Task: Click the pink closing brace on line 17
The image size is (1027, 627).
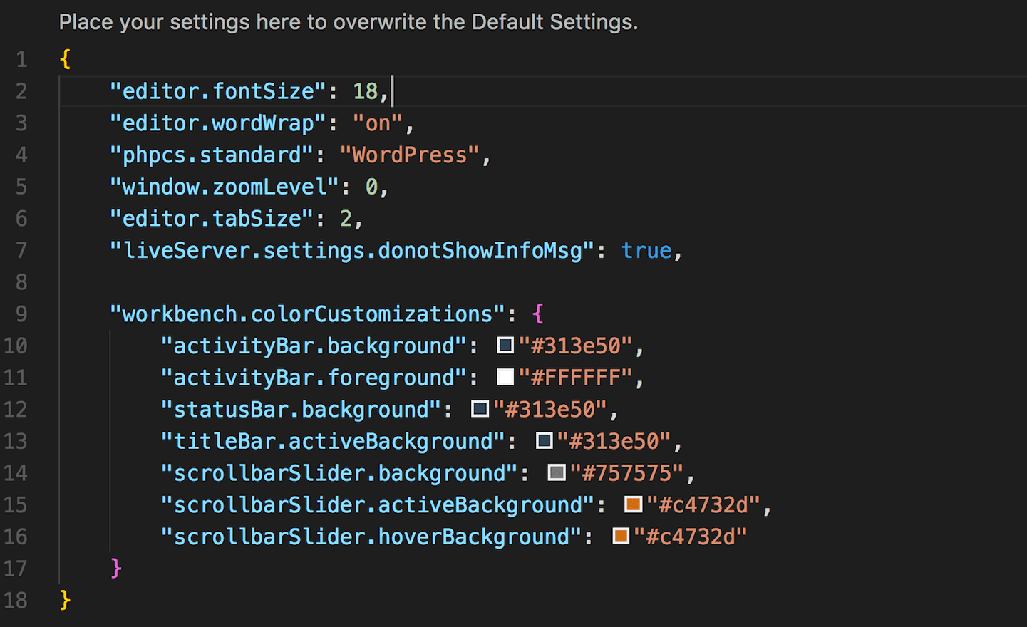Action: point(116,568)
